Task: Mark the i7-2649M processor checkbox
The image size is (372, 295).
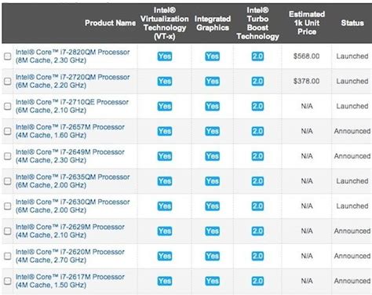Action: point(8,156)
